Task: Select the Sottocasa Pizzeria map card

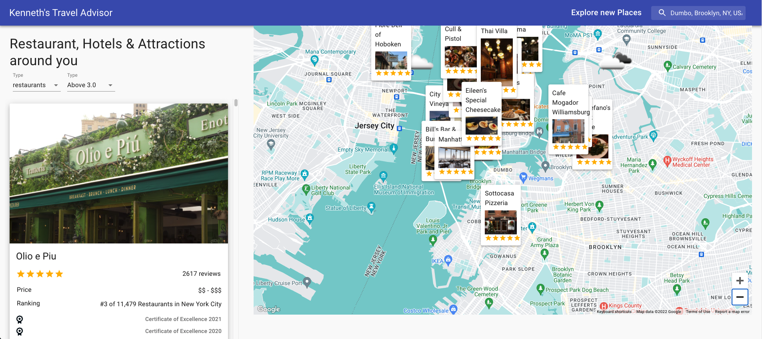Action: pos(501,215)
